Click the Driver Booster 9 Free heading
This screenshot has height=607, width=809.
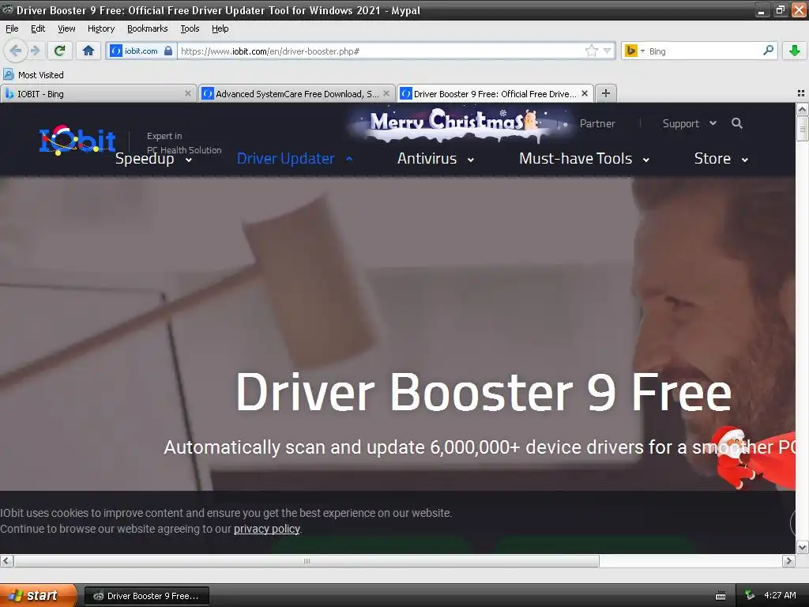484,392
